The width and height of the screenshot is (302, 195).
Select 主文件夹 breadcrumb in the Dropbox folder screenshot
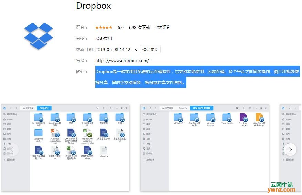click(28, 108)
